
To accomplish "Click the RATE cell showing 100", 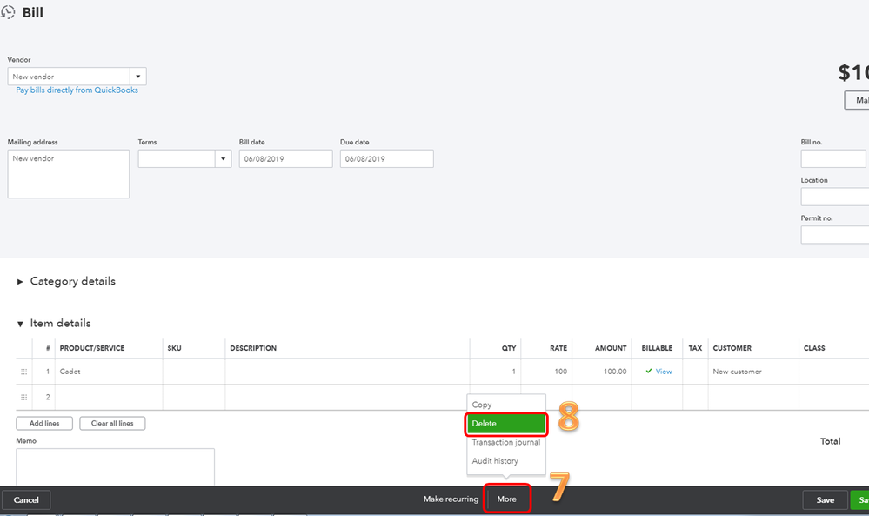I will point(546,372).
